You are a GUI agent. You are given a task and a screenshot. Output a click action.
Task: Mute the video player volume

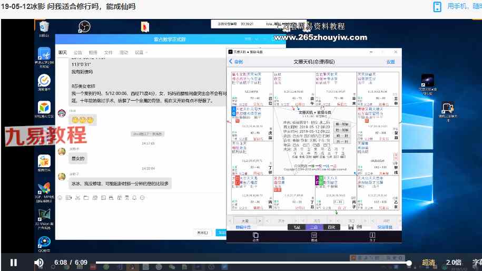point(39,262)
